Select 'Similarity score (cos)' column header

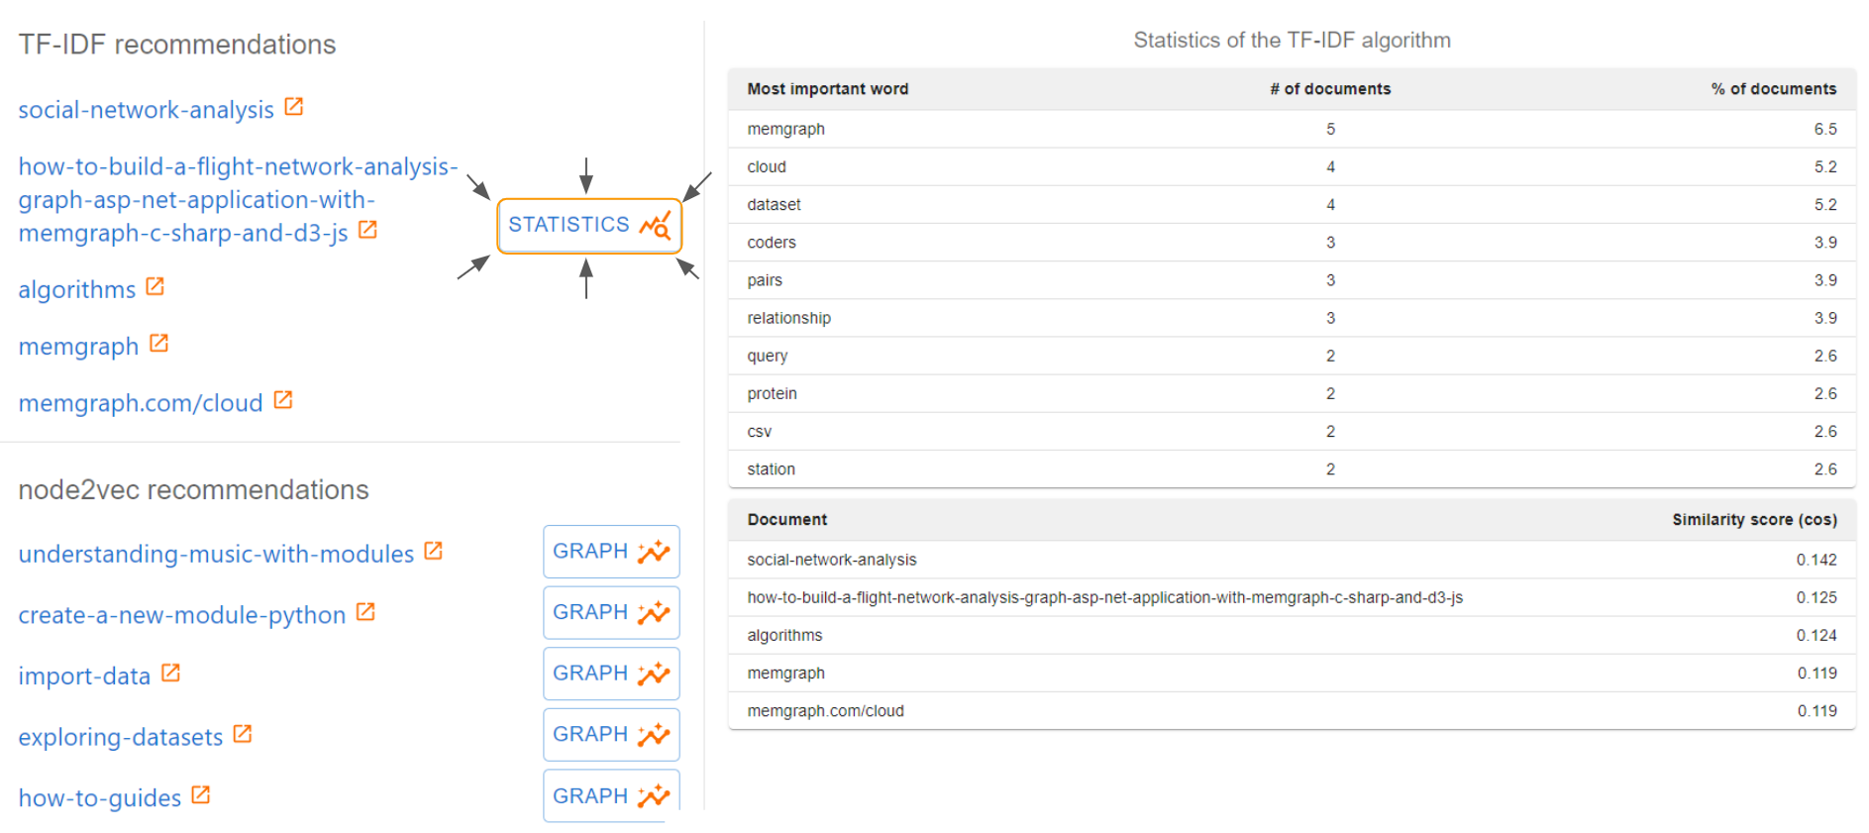[x=1754, y=520]
